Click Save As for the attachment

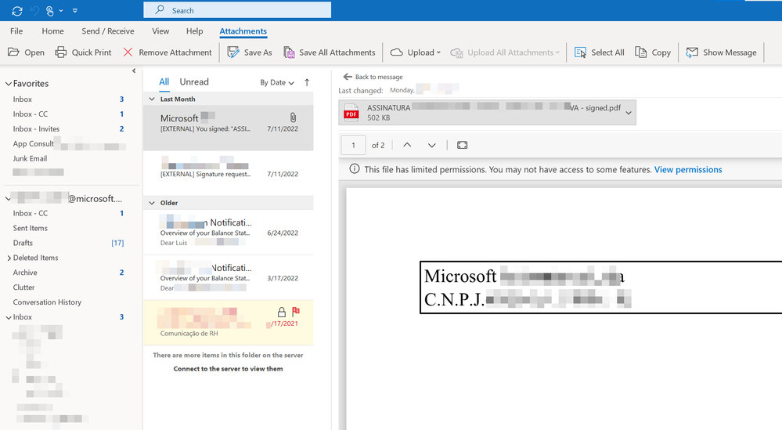tap(250, 52)
